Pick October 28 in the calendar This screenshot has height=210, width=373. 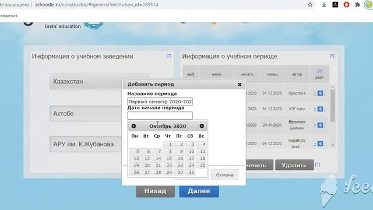click(x=157, y=173)
